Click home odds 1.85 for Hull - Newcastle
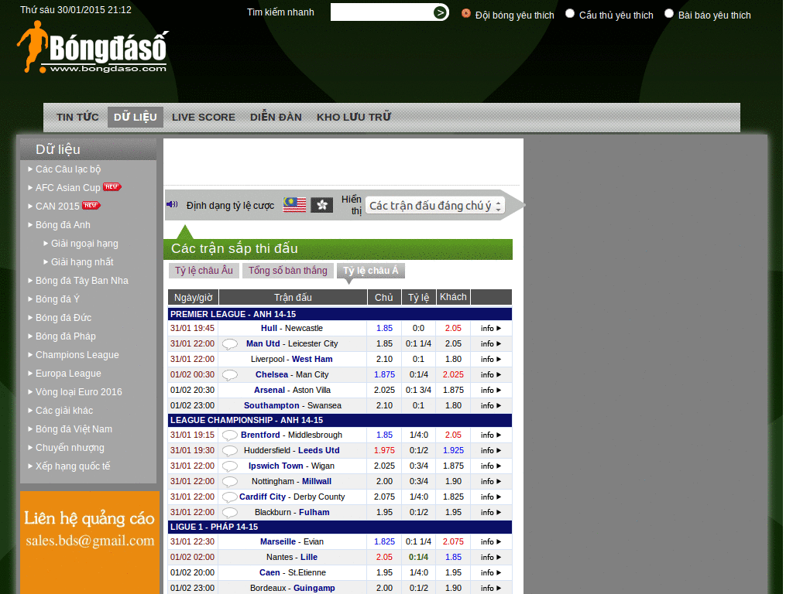 tap(384, 328)
